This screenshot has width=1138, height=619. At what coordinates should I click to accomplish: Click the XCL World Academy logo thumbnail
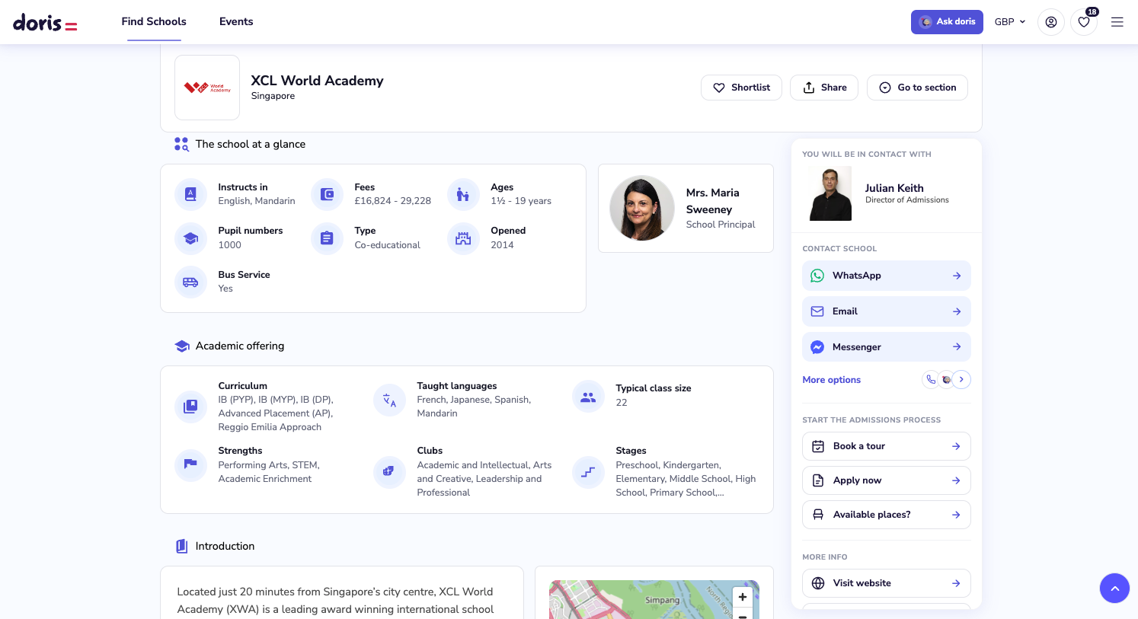point(207,88)
